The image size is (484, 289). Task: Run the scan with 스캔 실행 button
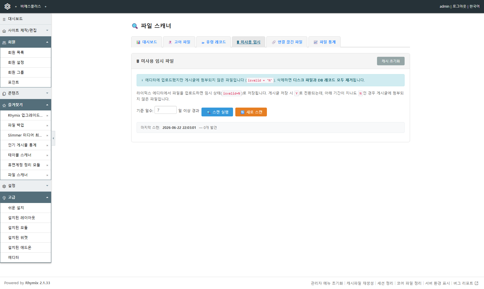click(x=217, y=112)
